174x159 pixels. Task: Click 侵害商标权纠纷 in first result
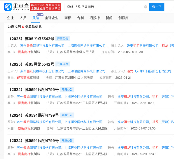(x=29, y=52)
